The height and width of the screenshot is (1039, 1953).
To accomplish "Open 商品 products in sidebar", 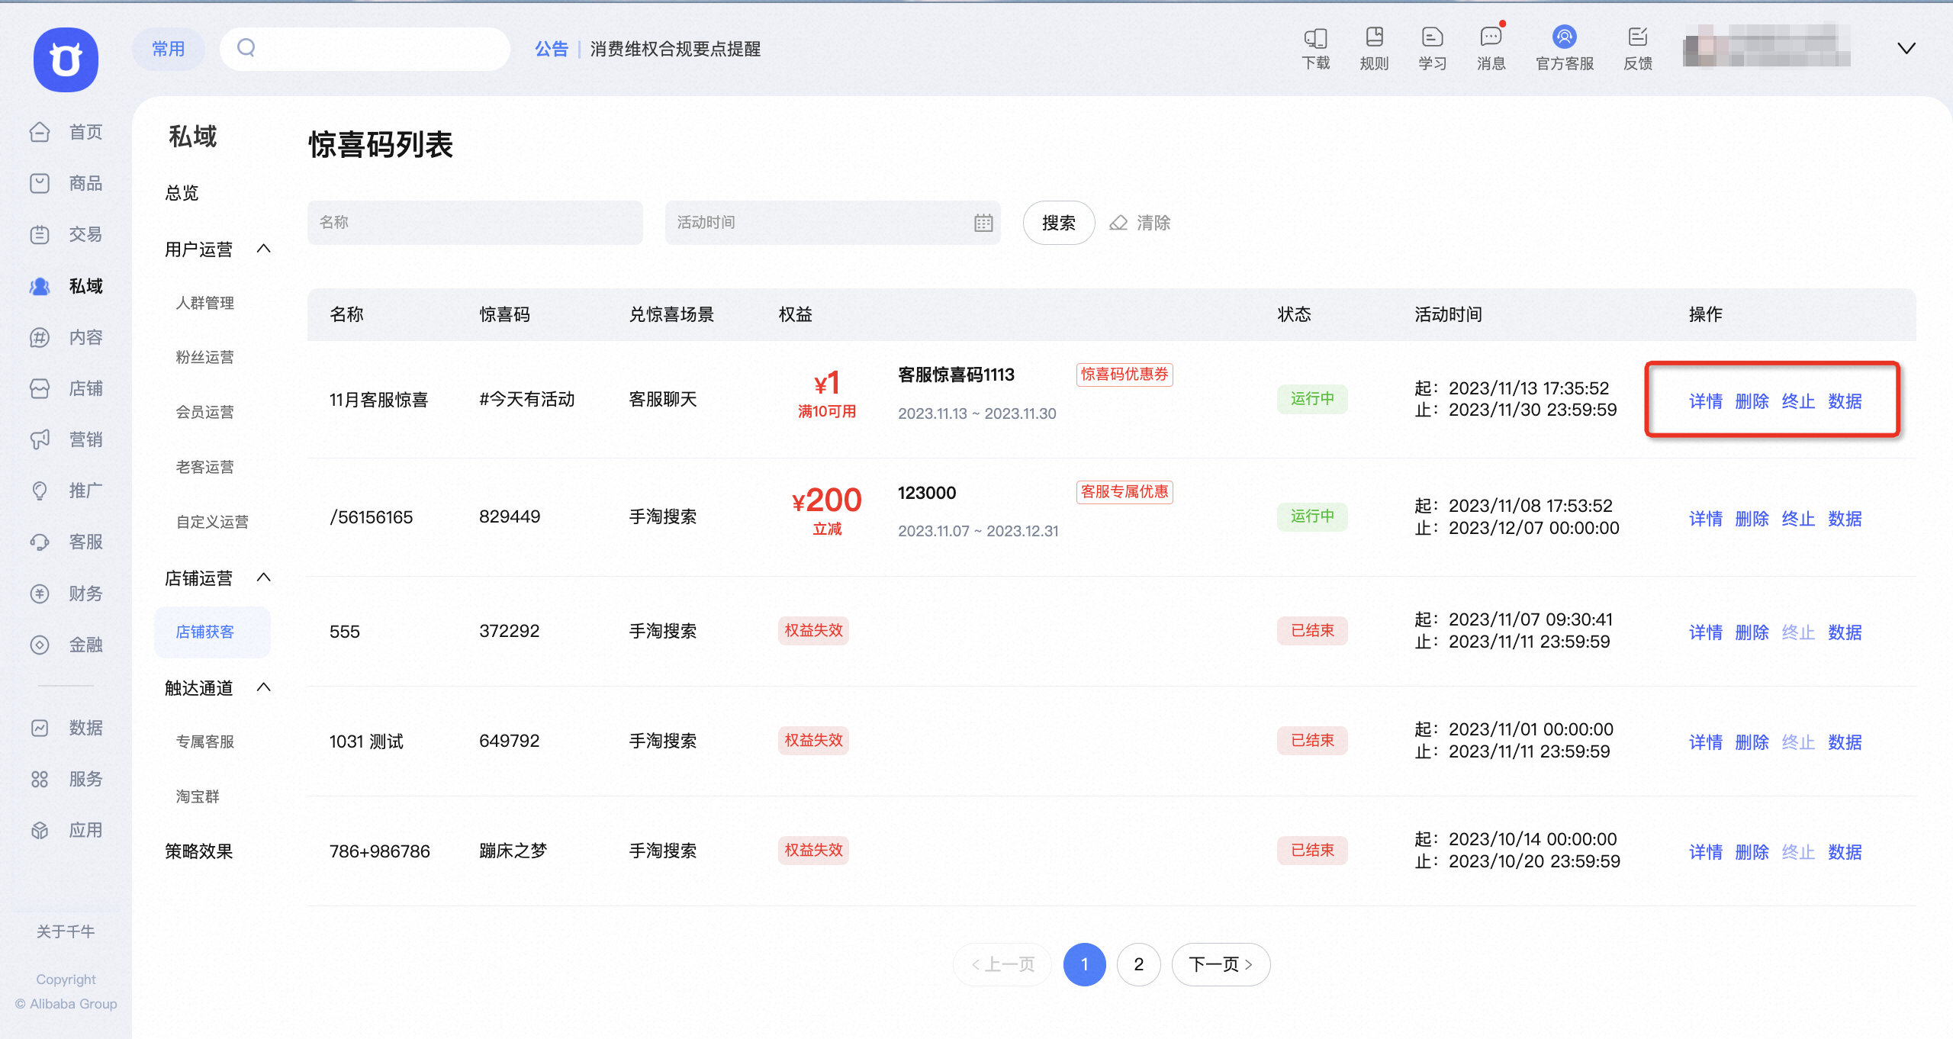I will point(66,183).
